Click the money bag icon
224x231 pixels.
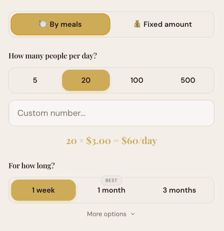coord(137,24)
